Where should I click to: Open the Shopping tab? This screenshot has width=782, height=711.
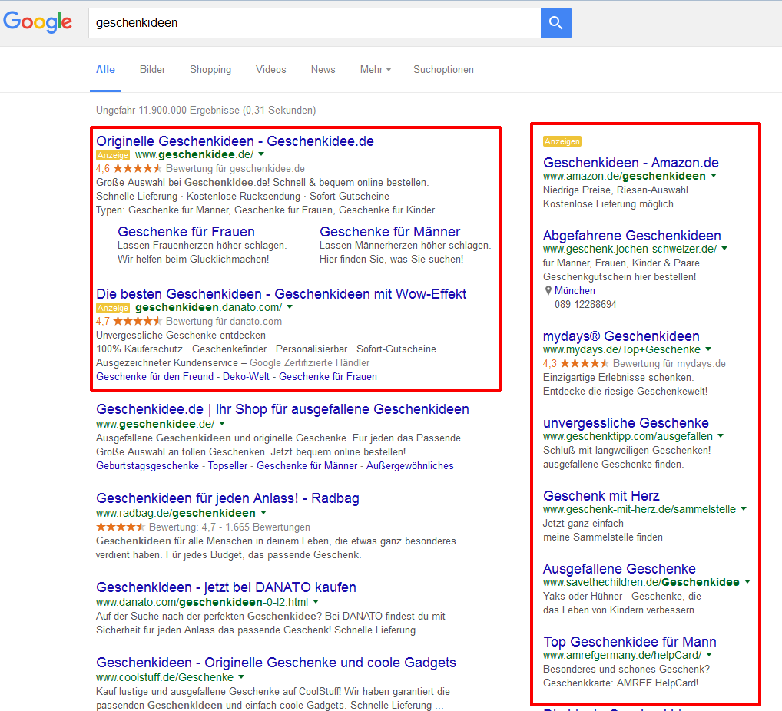click(x=210, y=69)
